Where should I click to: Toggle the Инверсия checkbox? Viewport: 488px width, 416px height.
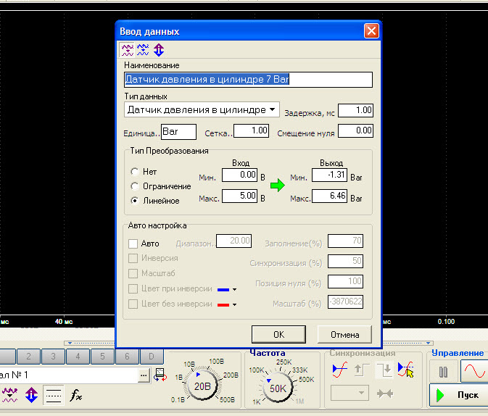coord(133,258)
